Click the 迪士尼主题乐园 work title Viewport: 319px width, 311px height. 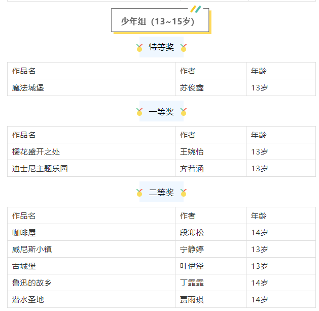pos(40,169)
